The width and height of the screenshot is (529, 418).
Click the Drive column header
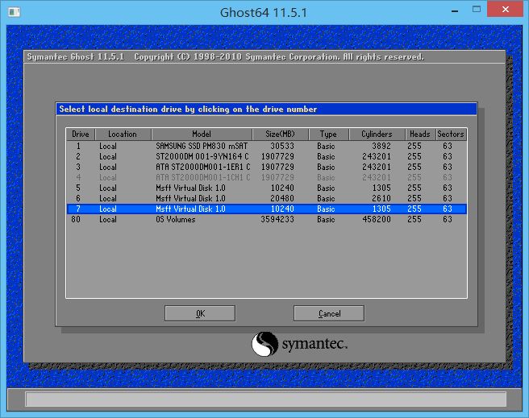click(x=81, y=135)
